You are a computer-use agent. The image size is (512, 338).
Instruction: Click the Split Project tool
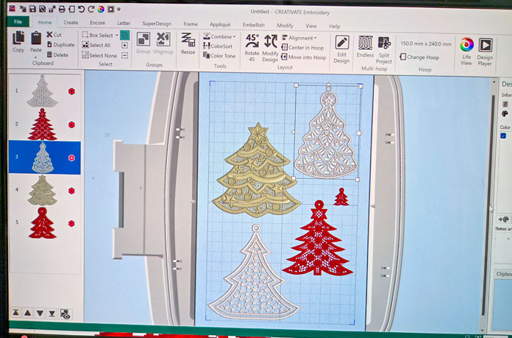pos(384,50)
